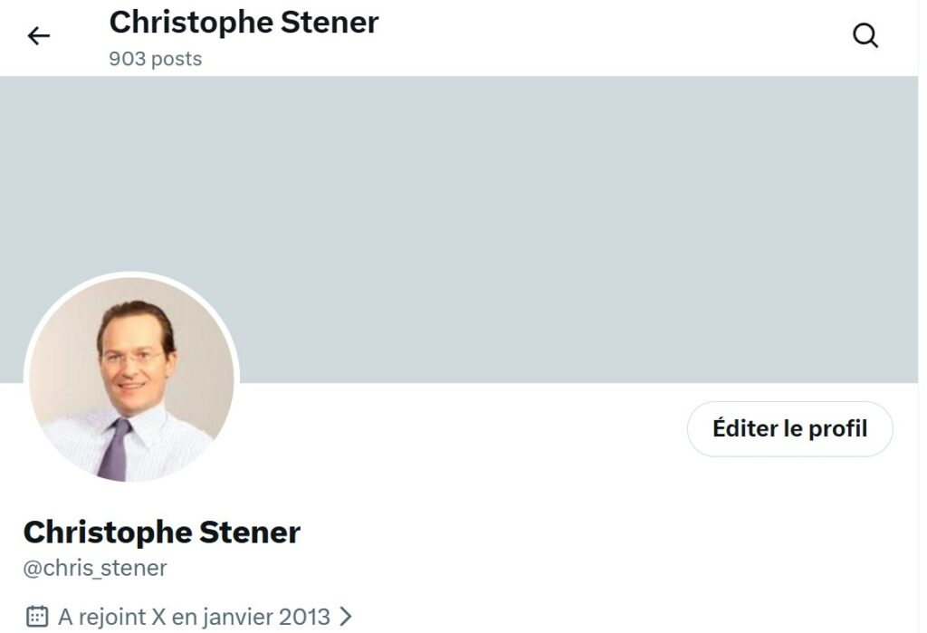The image size is (927, 633).
Task: Expand join date details via chevron
Action: (x=345, y=617)
